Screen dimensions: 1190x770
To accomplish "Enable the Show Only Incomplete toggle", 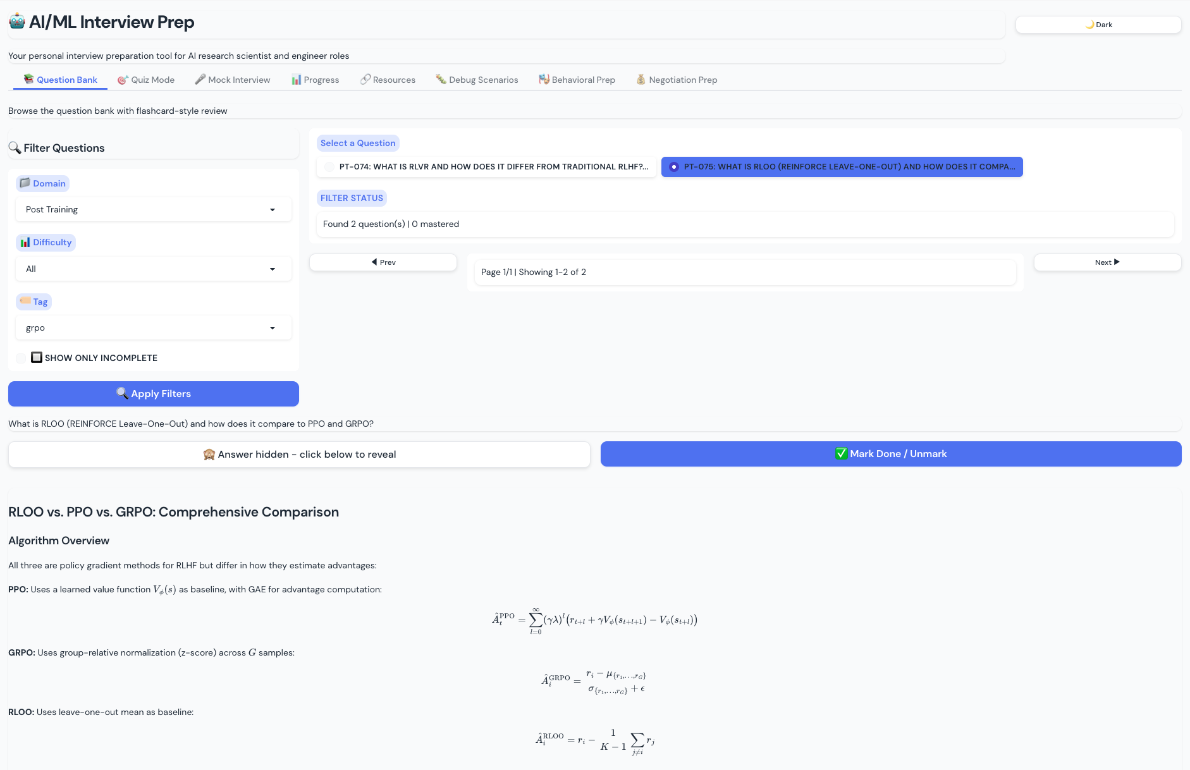I will click(x=21, y=357).
